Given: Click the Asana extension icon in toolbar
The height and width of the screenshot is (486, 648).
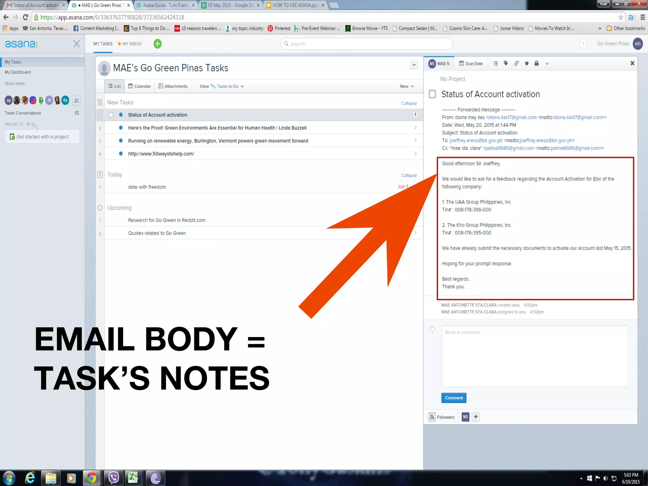Looking at the screenshot, I should click(x=632, y=17).
